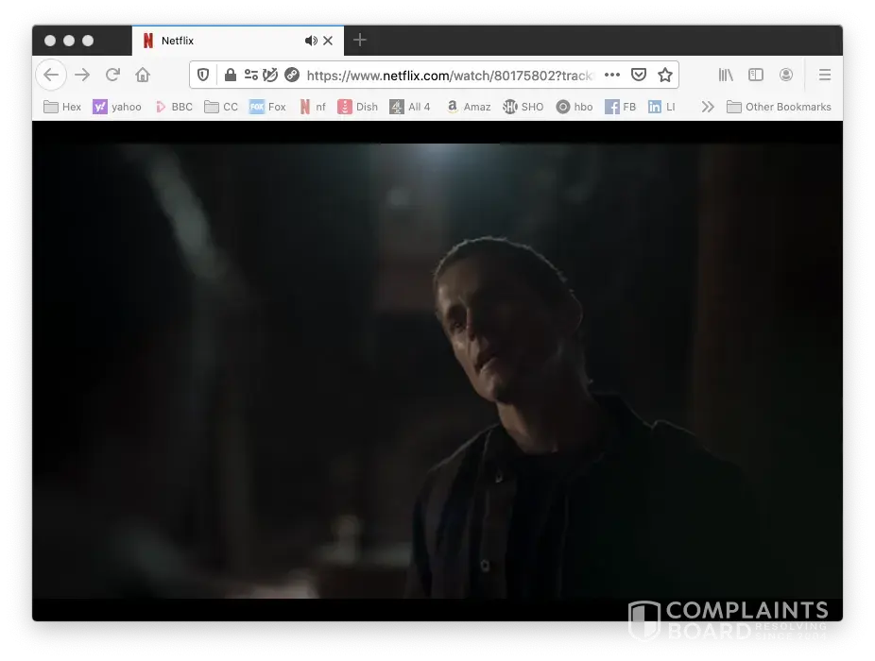Bookmark this page with the star
This screenshot has height=661, width=875.
(665, 75)
